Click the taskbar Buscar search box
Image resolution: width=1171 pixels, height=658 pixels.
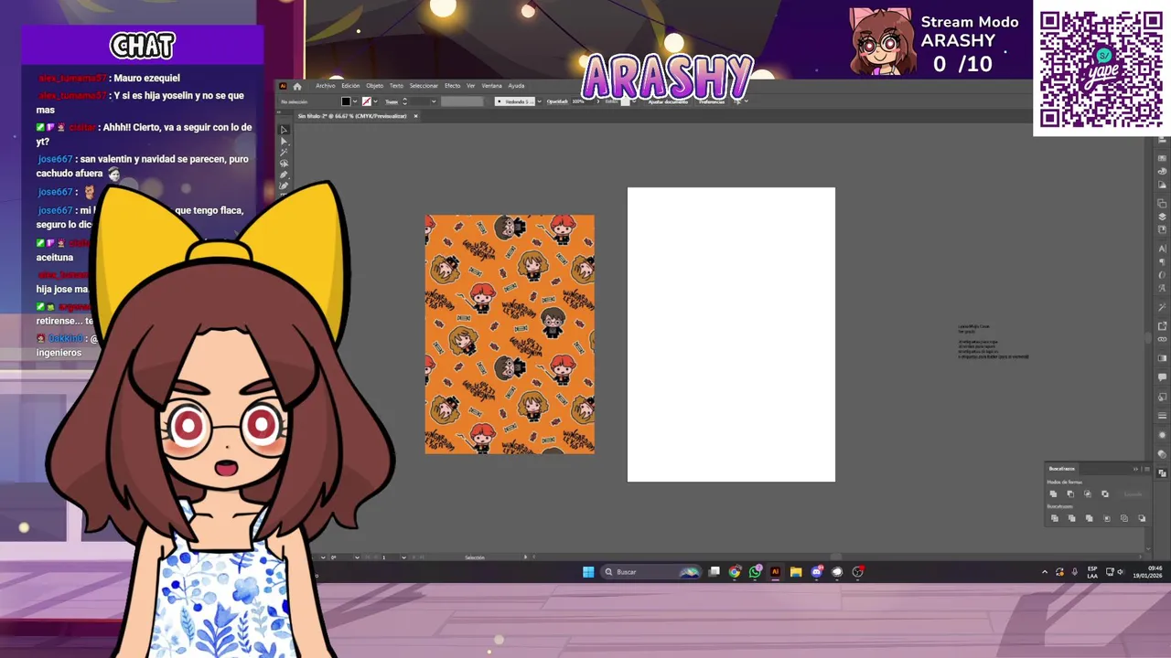click(x=650, y=572)
